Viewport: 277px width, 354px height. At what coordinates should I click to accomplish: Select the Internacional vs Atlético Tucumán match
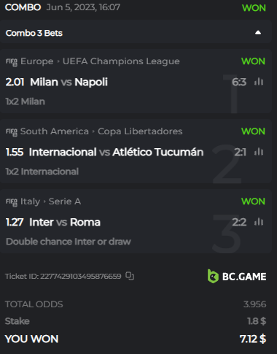coord(116,152)
